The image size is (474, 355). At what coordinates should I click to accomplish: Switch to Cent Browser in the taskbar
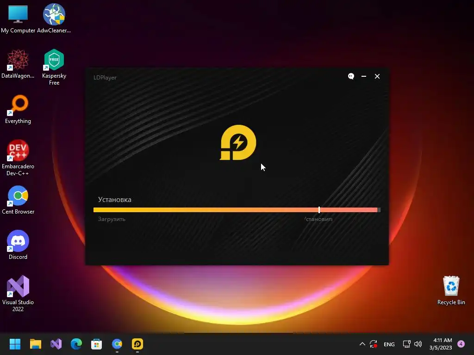117,344
